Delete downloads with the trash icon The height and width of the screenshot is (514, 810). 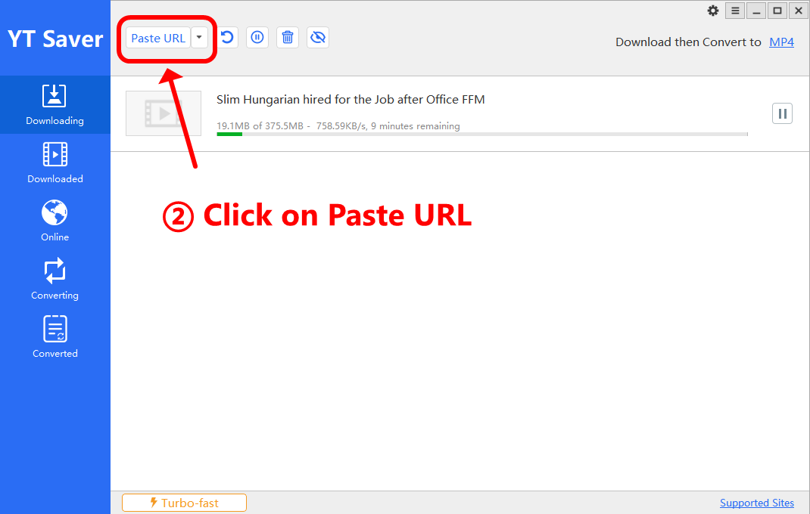pos(288,38)
